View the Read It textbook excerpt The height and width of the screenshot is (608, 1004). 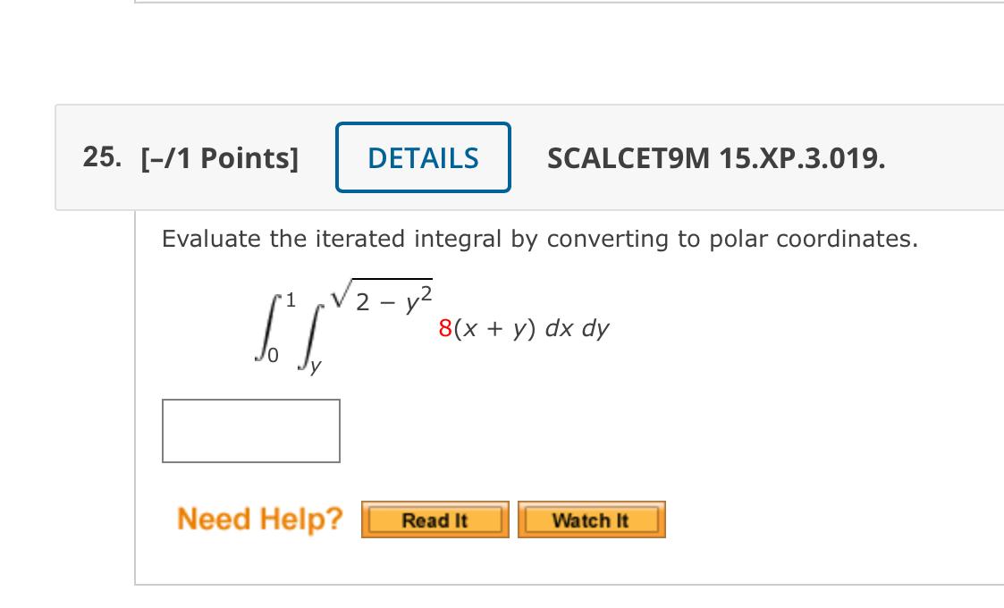click(x=435, y=519)
